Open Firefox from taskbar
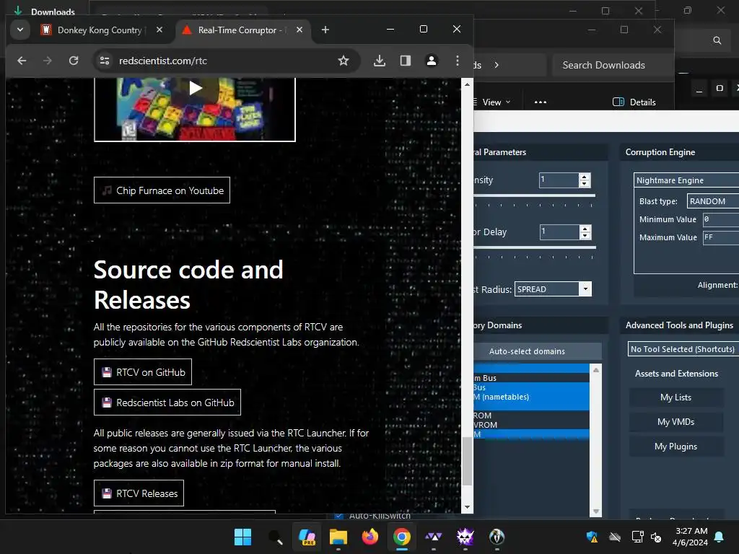739x554 pixels. coord(370,537)
